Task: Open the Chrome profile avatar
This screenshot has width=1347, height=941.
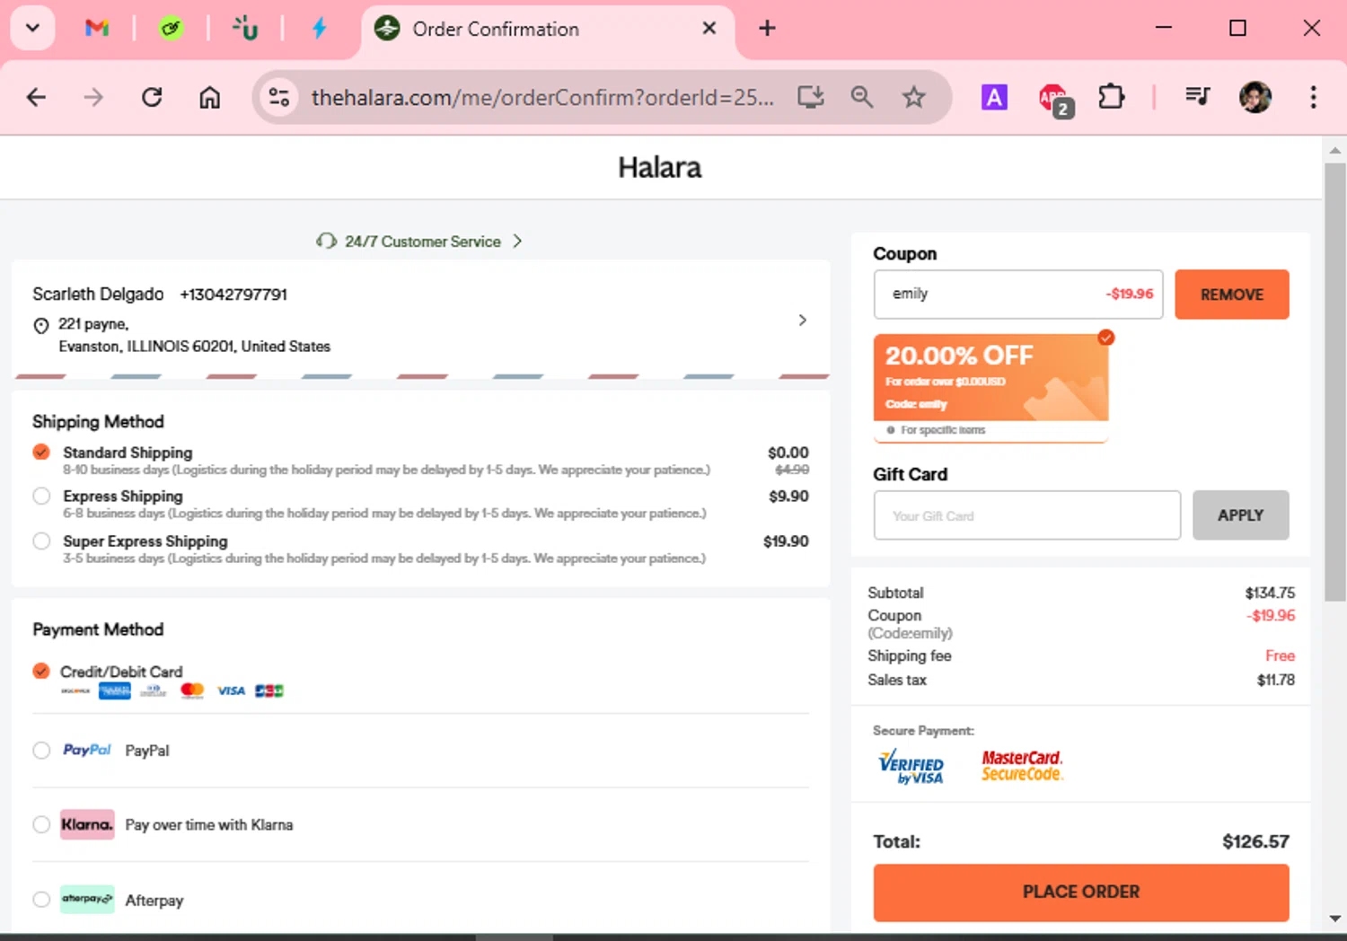Action: [x=1255, y=97]
